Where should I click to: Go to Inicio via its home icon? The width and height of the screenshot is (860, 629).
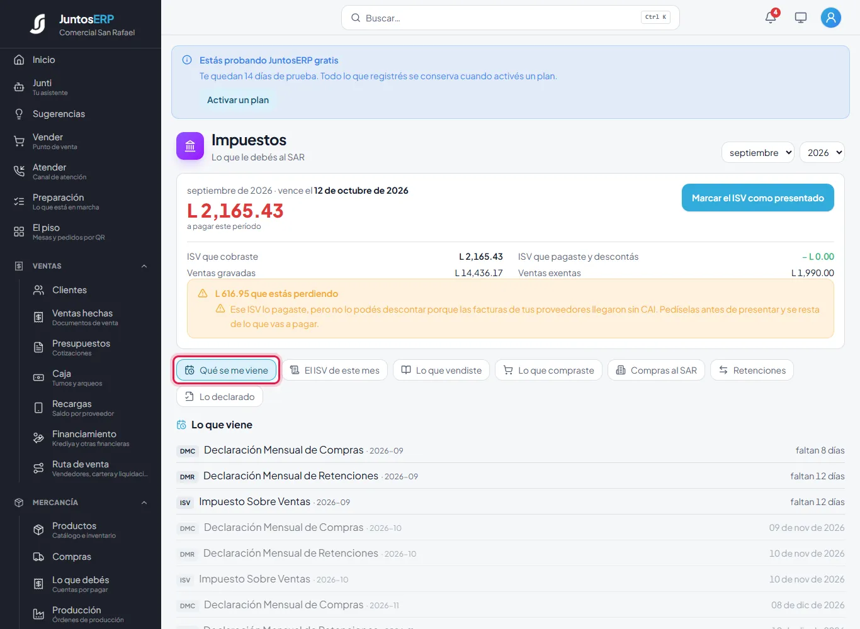click(x=19, y=60)
